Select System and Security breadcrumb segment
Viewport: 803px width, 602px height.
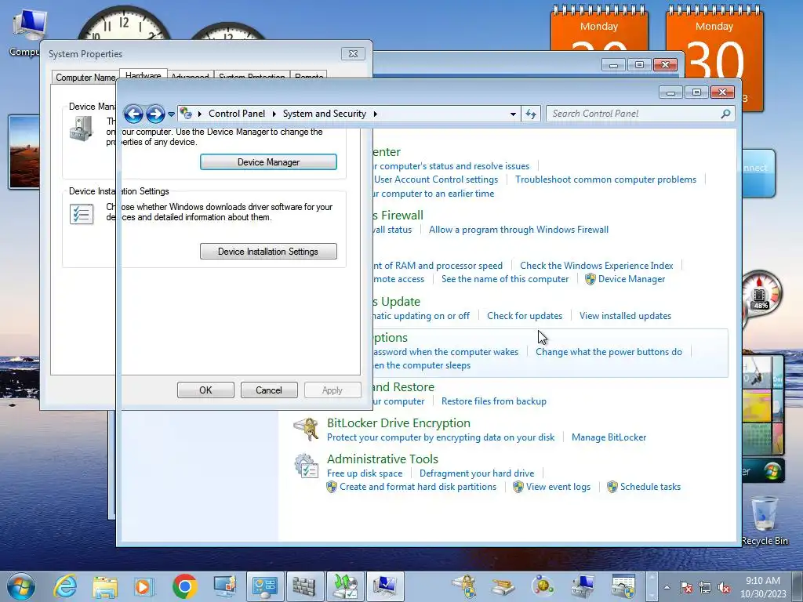[324, 114]
